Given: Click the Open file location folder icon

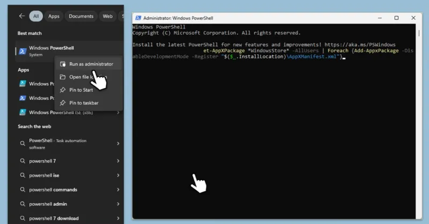Looking at the screenshot, I should [x=63, y=77].
